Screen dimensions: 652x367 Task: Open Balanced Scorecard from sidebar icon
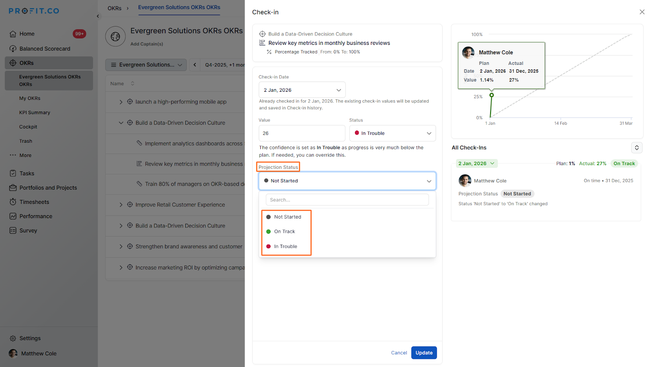[13, 49]
